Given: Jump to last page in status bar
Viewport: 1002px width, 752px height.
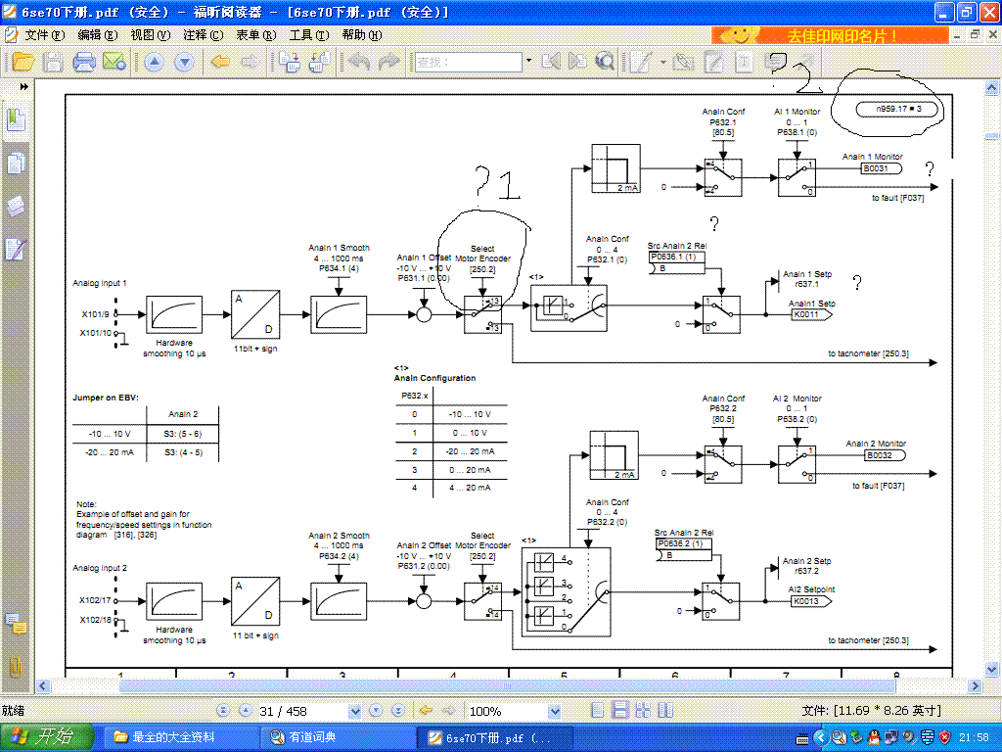Looking at the screenshot, I should [x=398, y=711].
